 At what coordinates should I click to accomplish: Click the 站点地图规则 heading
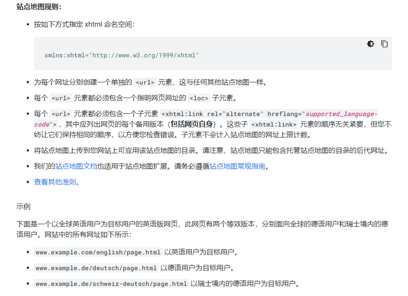coord(39,7)
